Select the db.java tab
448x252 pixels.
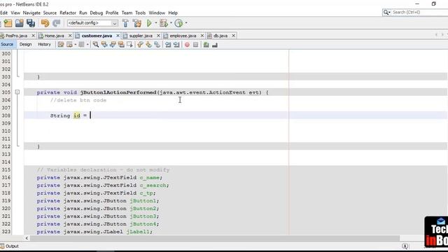click(220, 36)
